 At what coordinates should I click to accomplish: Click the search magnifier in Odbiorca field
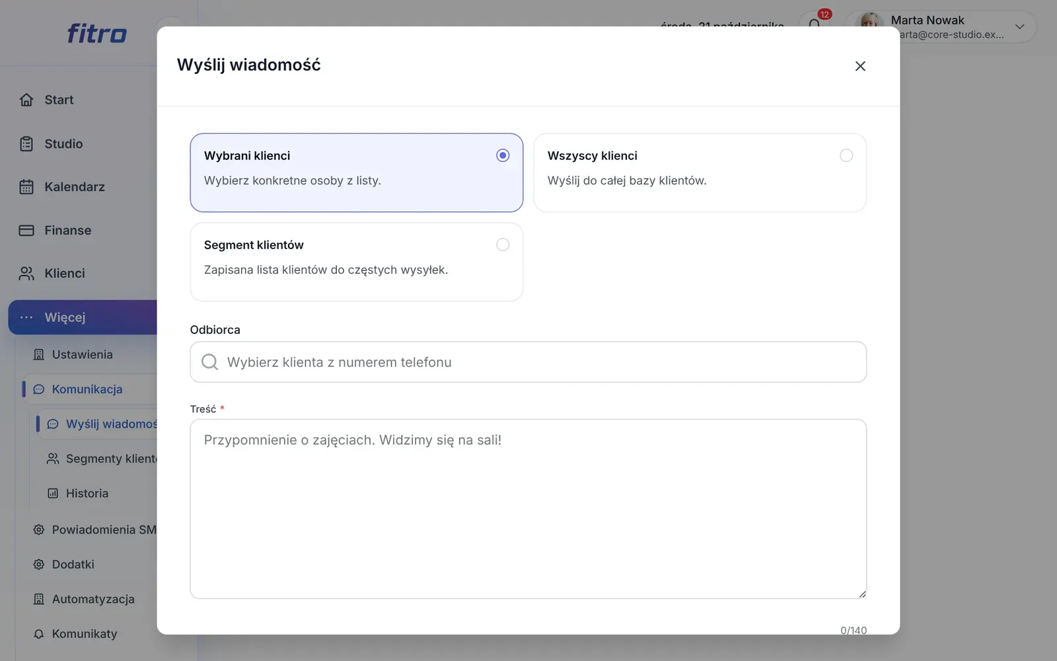[x=209, y=362]
